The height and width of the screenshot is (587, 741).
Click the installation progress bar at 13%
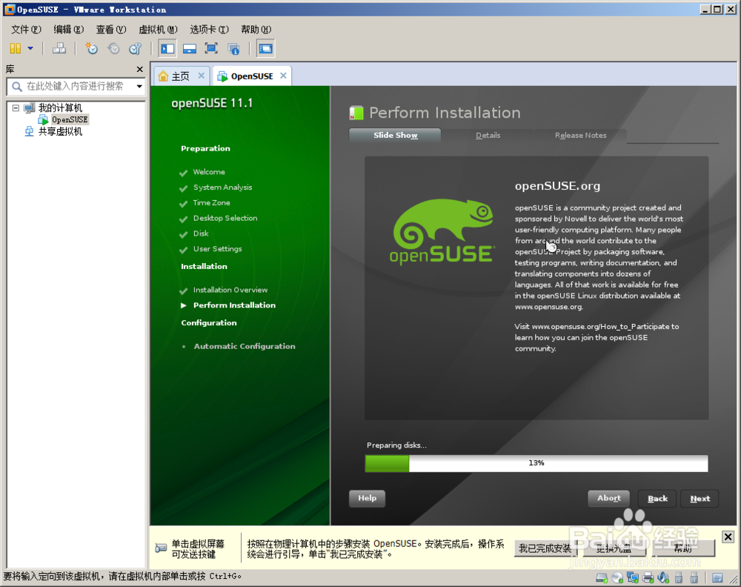[536, 463]
